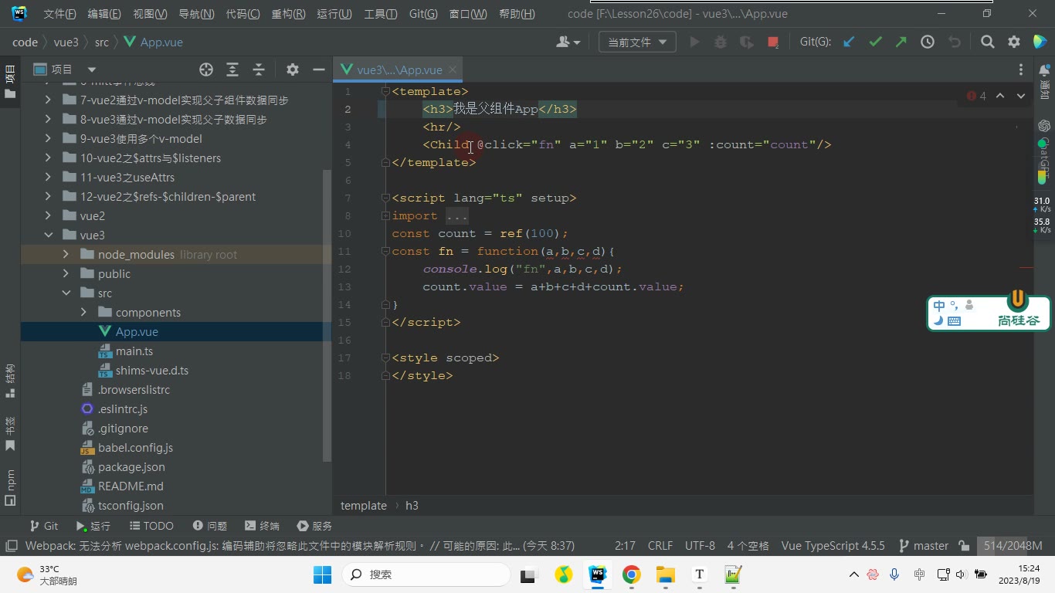1055x593 pixels.
Task: Open the 终端 terminal tool window
Action: click(262, 526)
